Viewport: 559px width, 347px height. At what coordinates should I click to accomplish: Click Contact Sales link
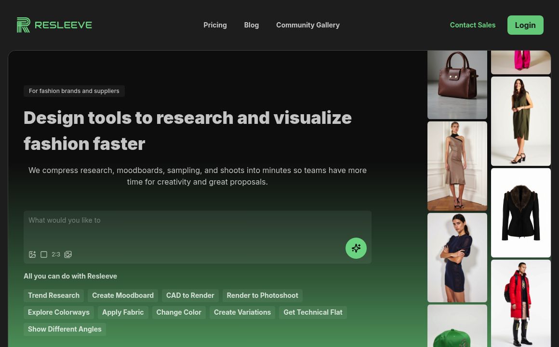(x=472, y=25)
